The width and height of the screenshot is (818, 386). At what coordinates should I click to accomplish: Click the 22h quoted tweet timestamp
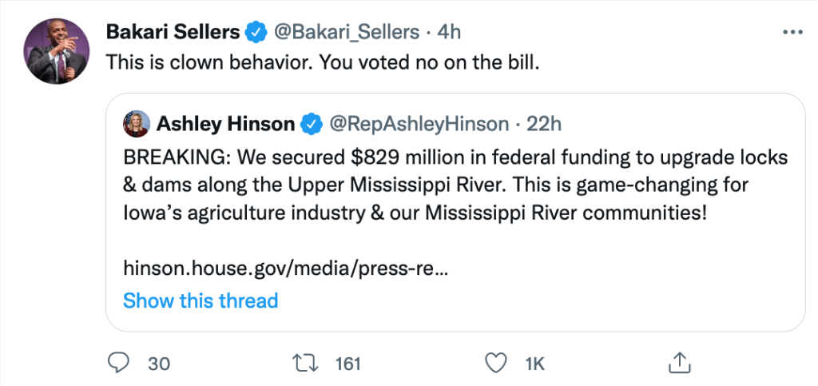tap(546, 124)
